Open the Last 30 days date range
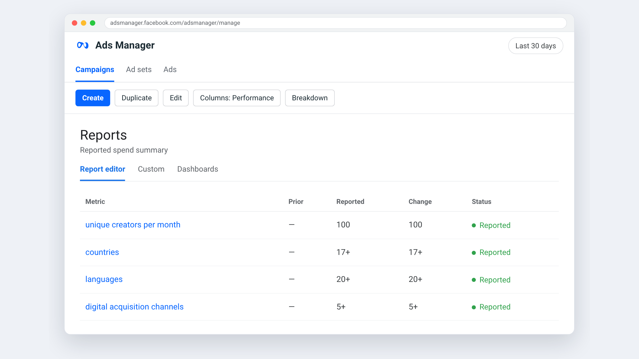639x359 pixels. [536, 46]
